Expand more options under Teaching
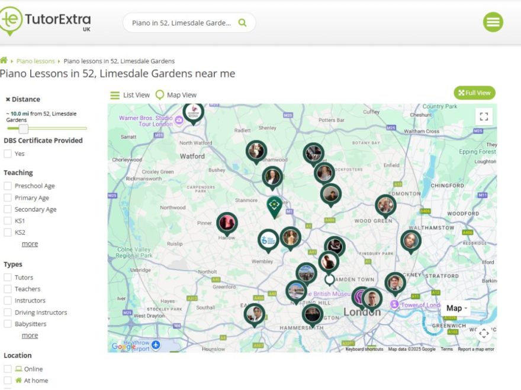Image resolution: width=521 pixels, height=390 pixels. point(30,244)
